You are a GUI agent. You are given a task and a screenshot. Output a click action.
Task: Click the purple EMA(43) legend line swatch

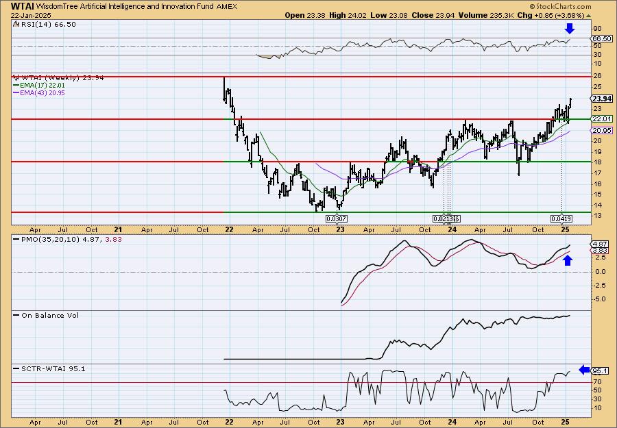16,93
